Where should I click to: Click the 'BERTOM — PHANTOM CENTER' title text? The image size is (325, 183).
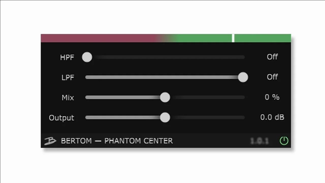[x=117, y=141]
